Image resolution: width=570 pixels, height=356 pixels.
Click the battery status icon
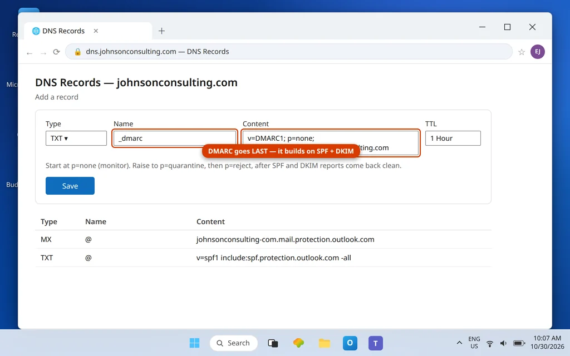[x=519, y=343]
